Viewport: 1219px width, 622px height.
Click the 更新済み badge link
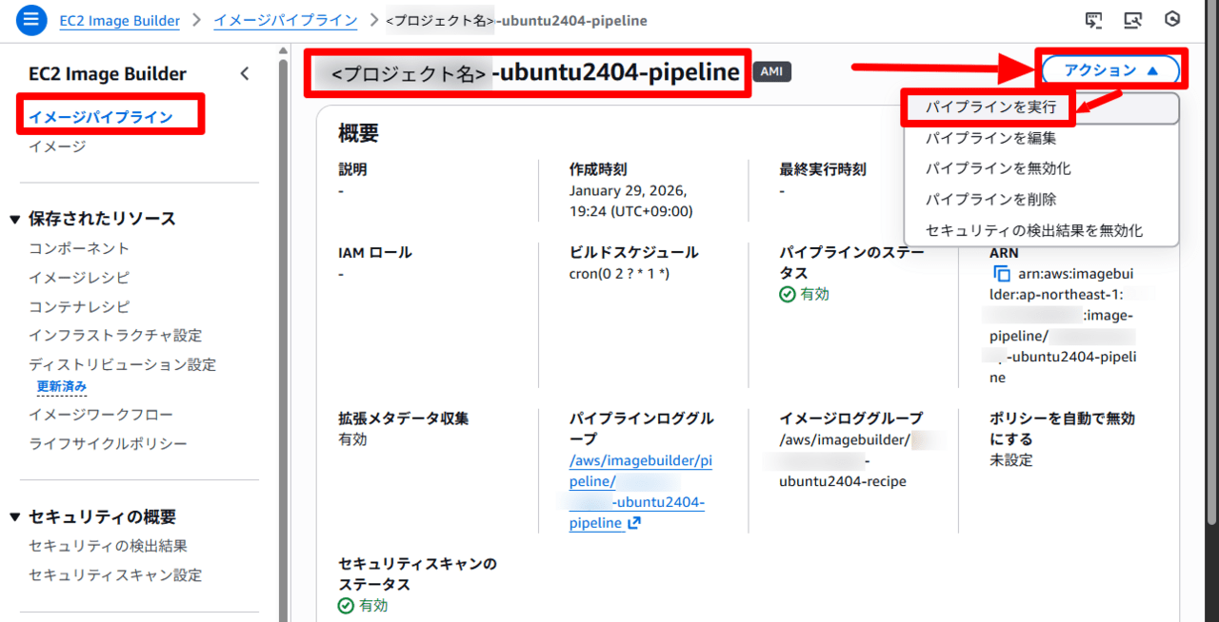(x=62, y=386)
